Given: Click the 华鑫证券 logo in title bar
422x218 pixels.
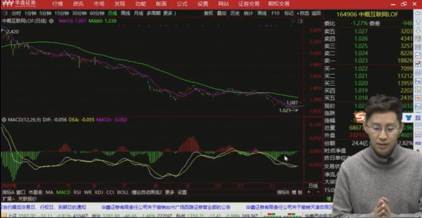Looking at the screenshot, I should [x=19, y=4].
